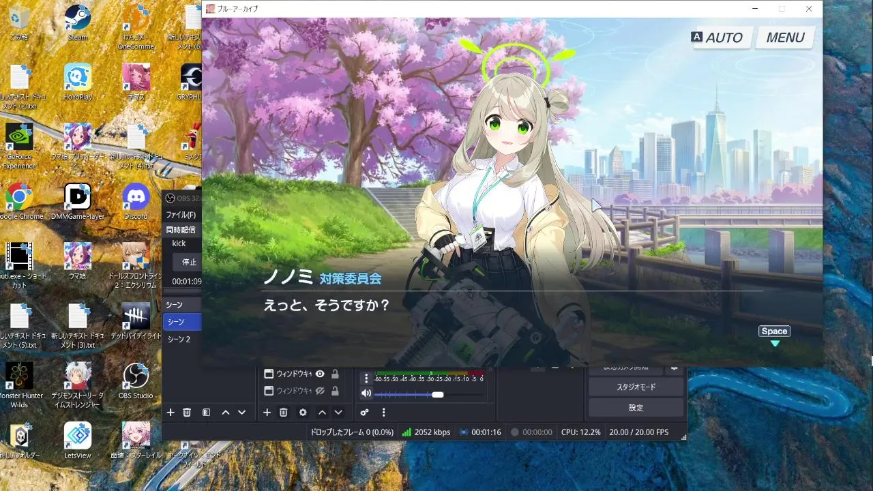
Task: Select シーン 2 in the scene list
Action: [181, 339]
